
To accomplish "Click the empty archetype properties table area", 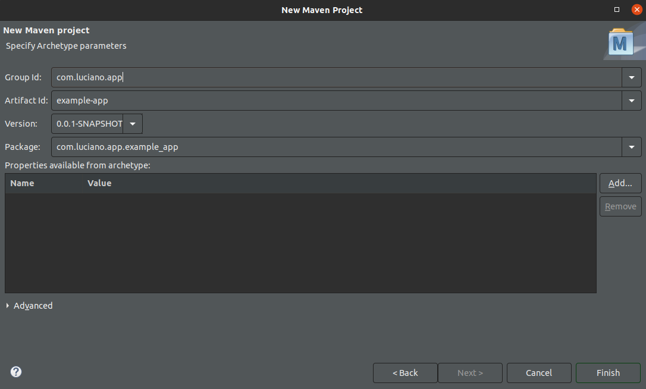I will 300,243.
